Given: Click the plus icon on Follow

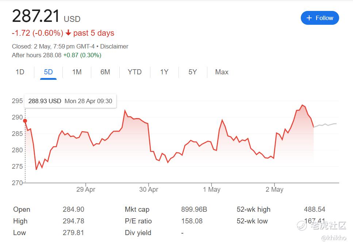Looking at the screenshot, I should click(309, 18).
